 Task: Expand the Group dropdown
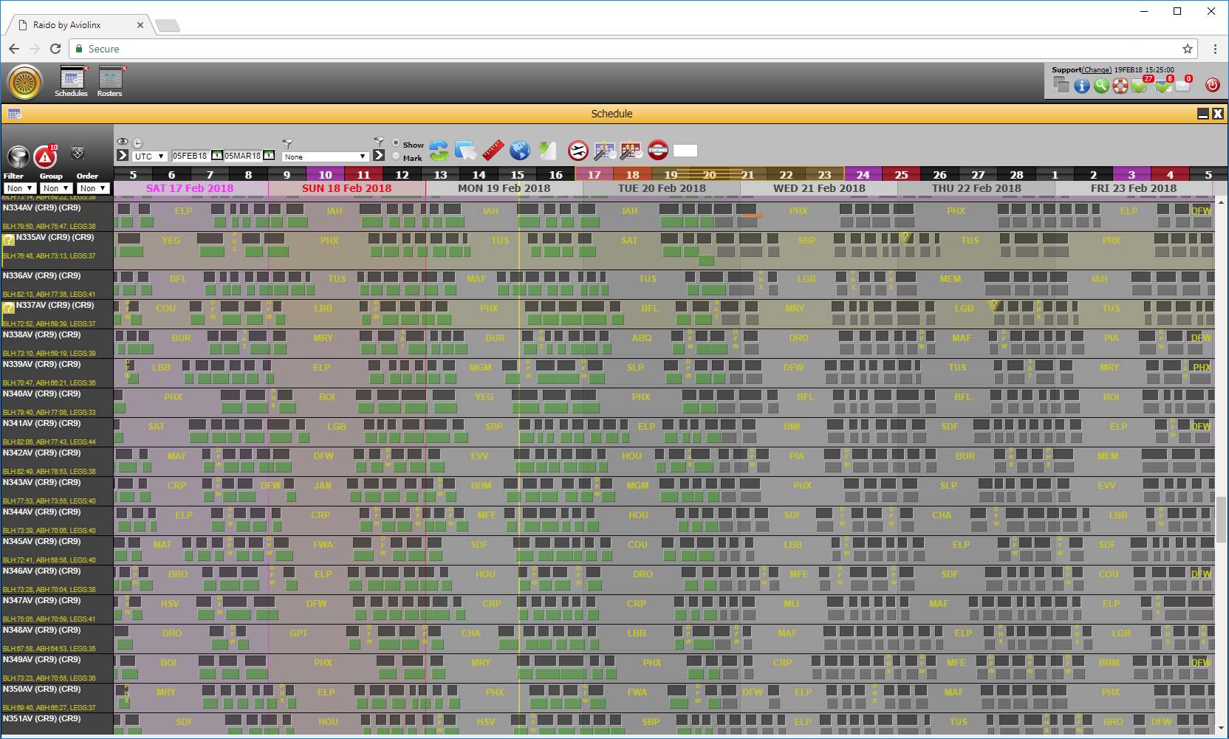tap(56, 188)
